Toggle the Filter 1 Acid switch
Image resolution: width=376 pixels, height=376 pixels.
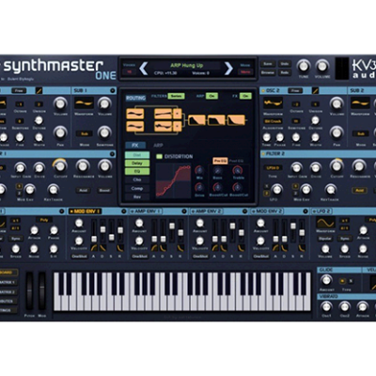point(83,190)
